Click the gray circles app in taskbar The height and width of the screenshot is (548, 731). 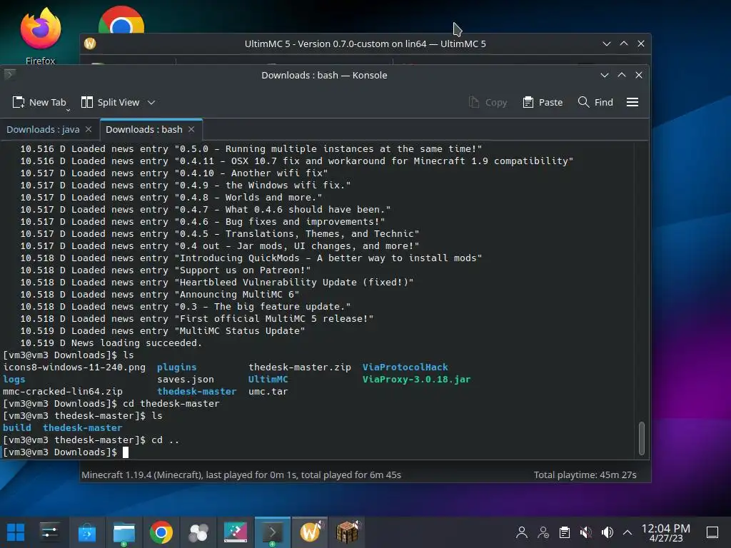tap(198, 532)
